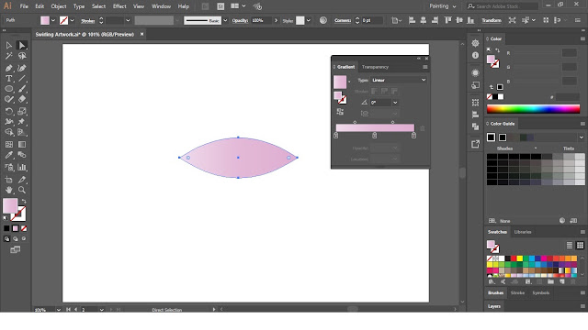Switch Swatches to list view
This screenshot has width=588, height=330.
[570, 246]
